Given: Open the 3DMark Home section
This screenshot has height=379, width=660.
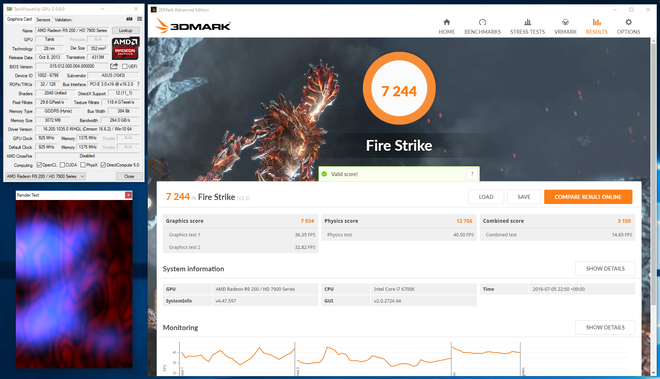Looking at the screenshot, I should click(447, 27).
